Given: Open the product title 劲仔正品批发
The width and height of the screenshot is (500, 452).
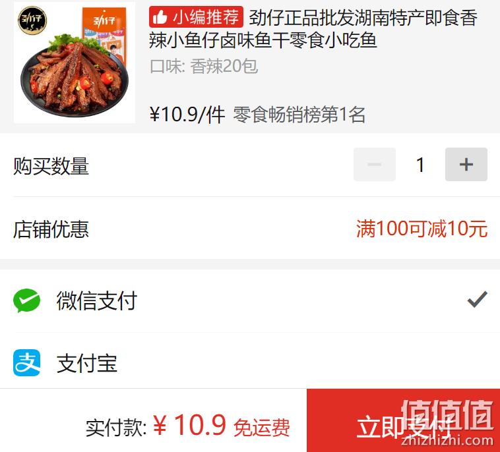Looking at the screenshot, I should pos(313,29).
